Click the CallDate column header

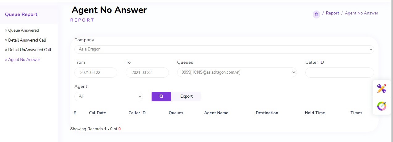pyautogui.click(x=97, y=113)
